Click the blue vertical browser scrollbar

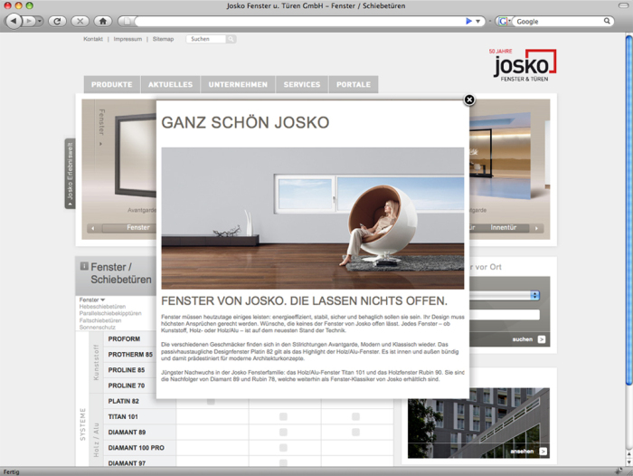[x=629, y=210]
